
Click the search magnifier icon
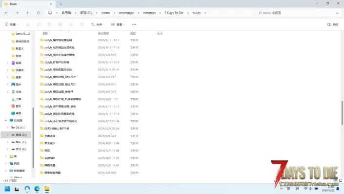337,13
